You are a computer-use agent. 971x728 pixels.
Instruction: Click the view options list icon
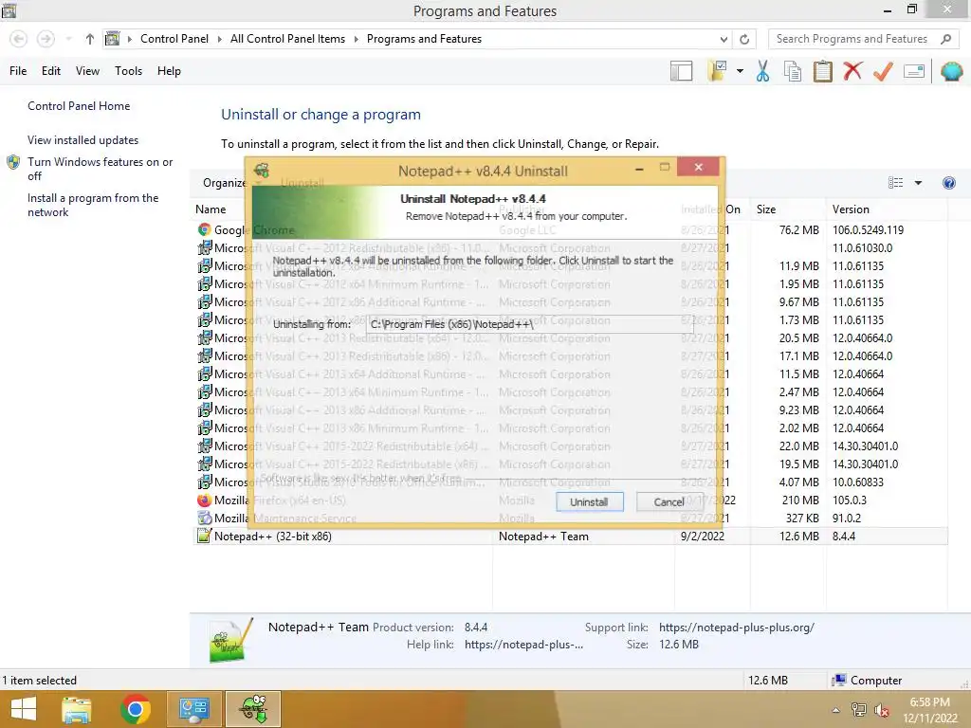point(895,183)
